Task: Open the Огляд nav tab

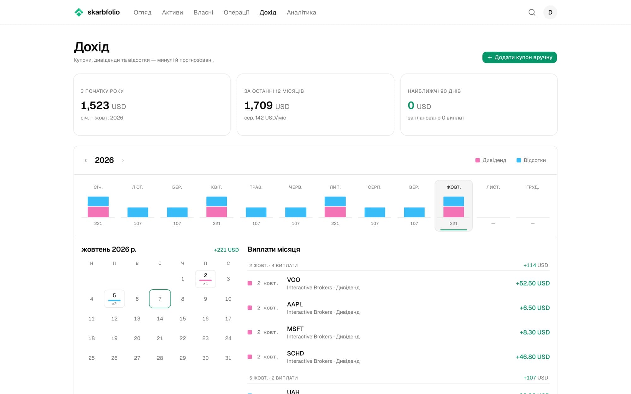Action: point(142,12)
